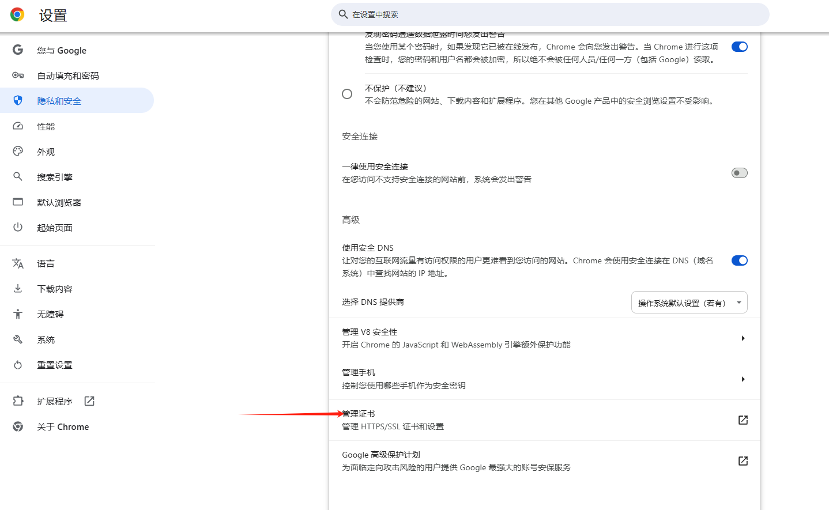Turn off the password breach warning toggle
829x510 pixels.
[740, 47]
